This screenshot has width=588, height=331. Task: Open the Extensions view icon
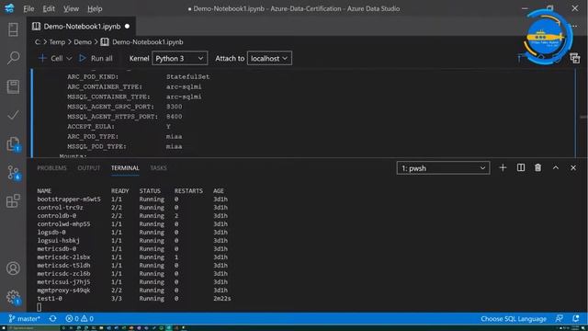point(13,201)
